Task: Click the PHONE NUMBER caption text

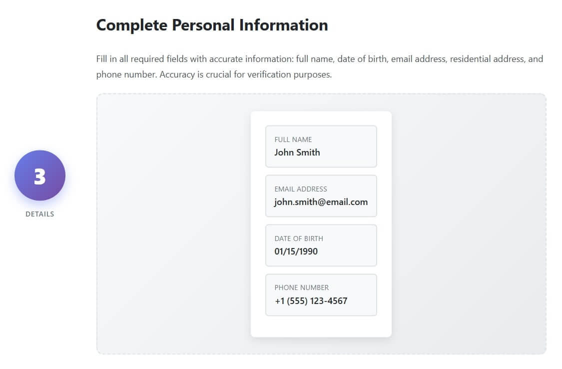Action: pyautogui.click(x=302, y=287)
